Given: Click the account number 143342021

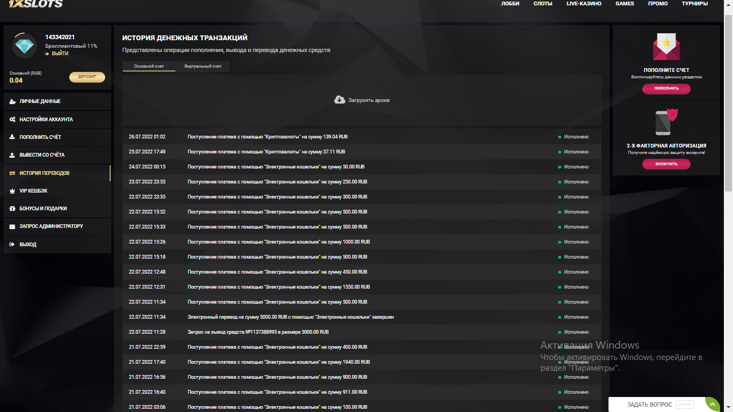Looking at the screenshot, I should [x=60, y=37].
